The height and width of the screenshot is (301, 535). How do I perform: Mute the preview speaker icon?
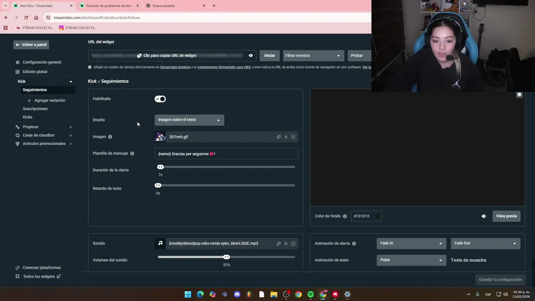(484, 216)
